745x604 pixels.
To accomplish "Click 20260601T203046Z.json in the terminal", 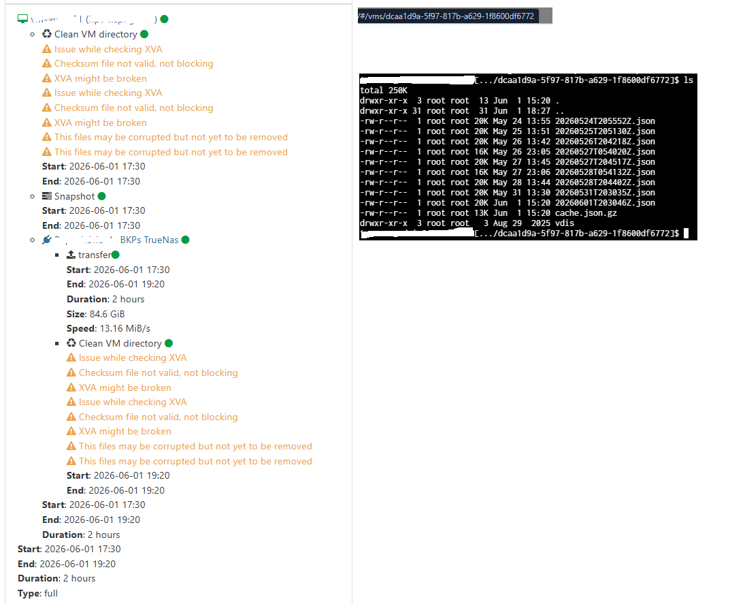I will [605, 203].
